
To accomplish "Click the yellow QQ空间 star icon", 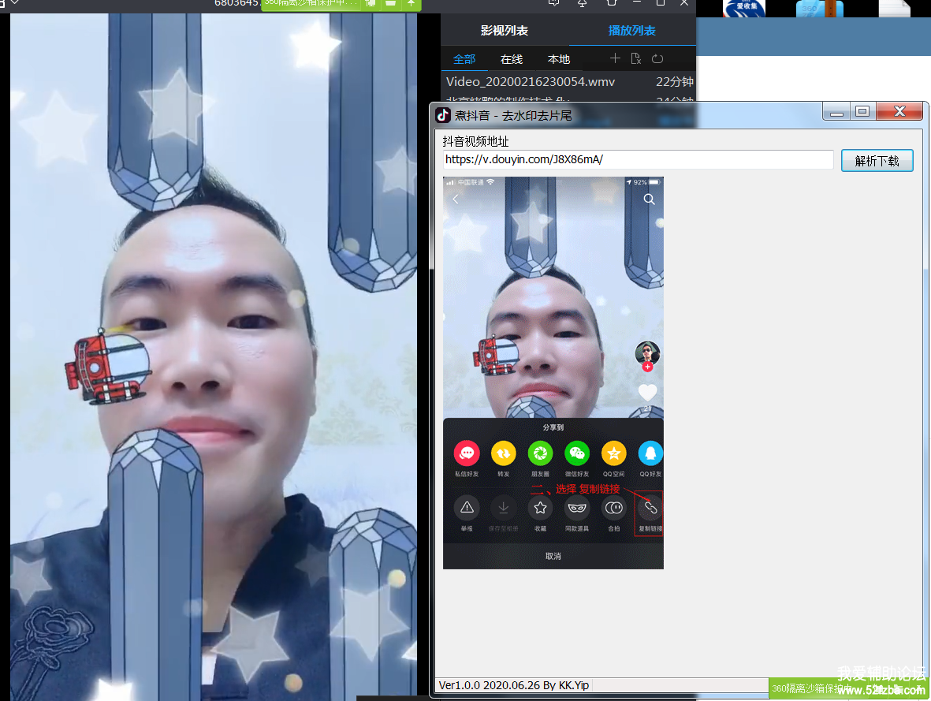I will 613,453.
